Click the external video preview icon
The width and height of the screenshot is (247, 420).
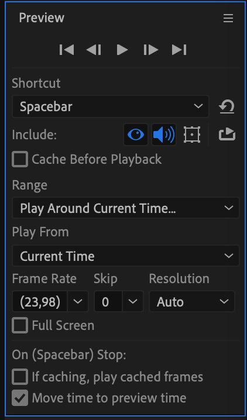227,135
